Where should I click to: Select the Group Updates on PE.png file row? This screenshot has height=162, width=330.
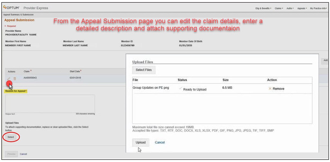[x=151, y=88]
